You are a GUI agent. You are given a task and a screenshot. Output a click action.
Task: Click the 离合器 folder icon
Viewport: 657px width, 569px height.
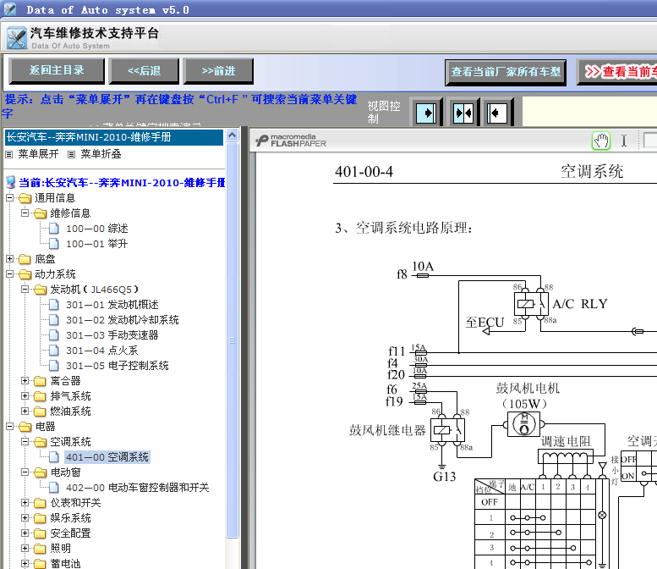click(x=41, y=381)
